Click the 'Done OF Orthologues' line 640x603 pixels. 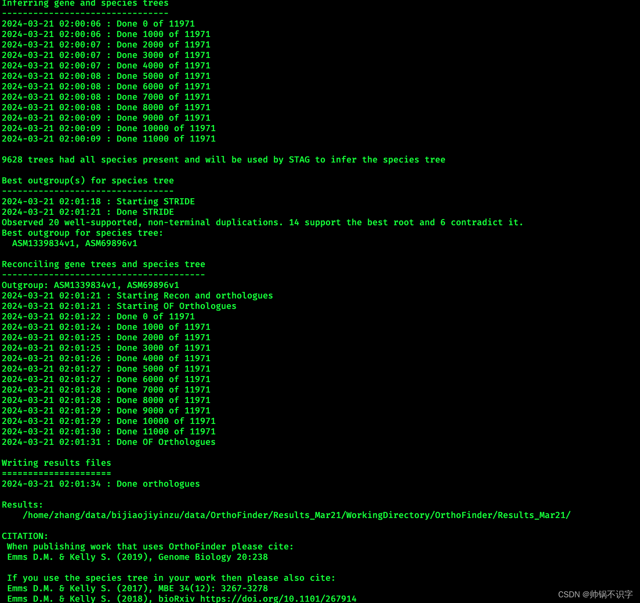click(x=109, y=442)
